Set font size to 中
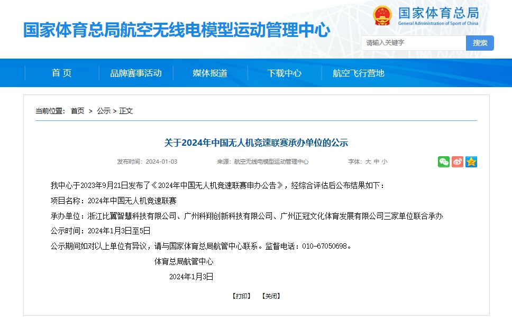Viewport: 512px width, 322px height. click(x=376, y=162)
